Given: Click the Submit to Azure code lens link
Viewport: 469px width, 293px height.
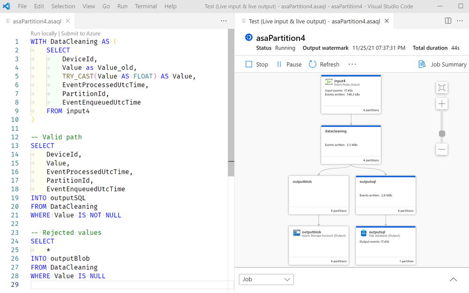Looking at the screenshot, I should (x=81, y=33).
